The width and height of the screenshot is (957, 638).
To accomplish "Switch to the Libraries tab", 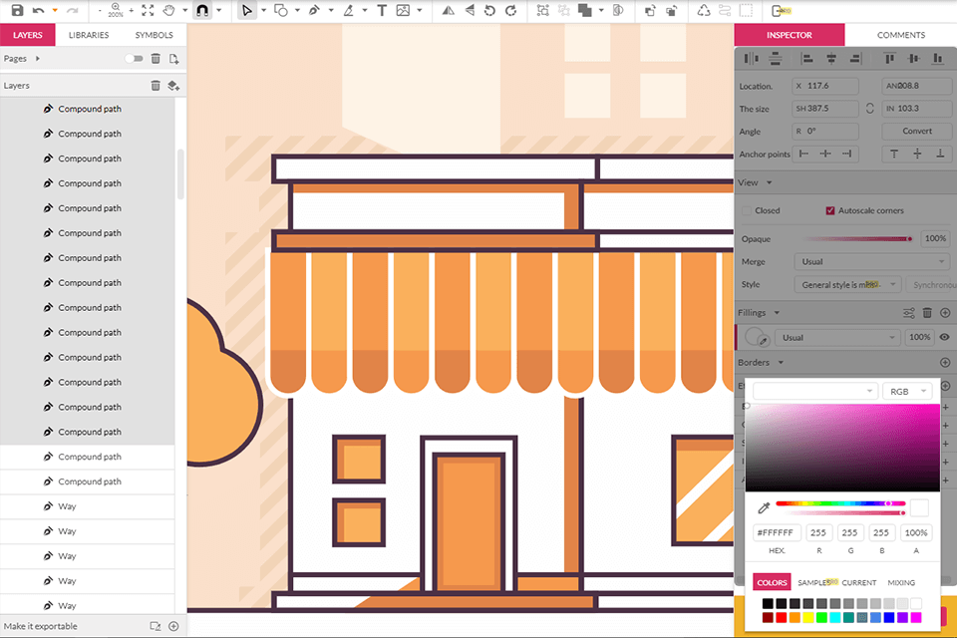I will tap(89, 35).
